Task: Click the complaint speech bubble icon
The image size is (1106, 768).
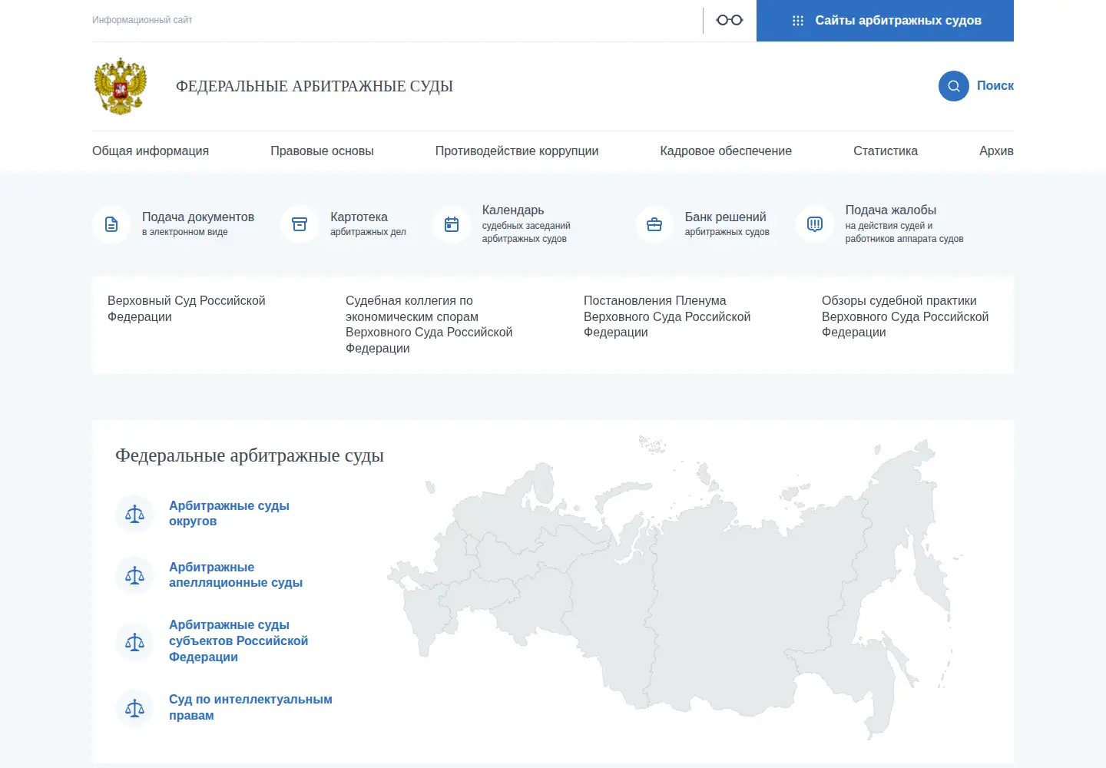Action: [x=815, y=224]
